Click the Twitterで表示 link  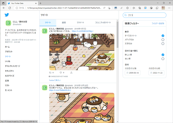[x=55, y=80]
